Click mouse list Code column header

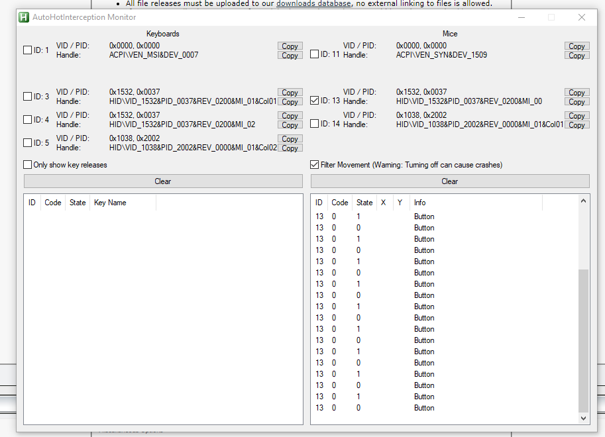(x=340, y=203)
